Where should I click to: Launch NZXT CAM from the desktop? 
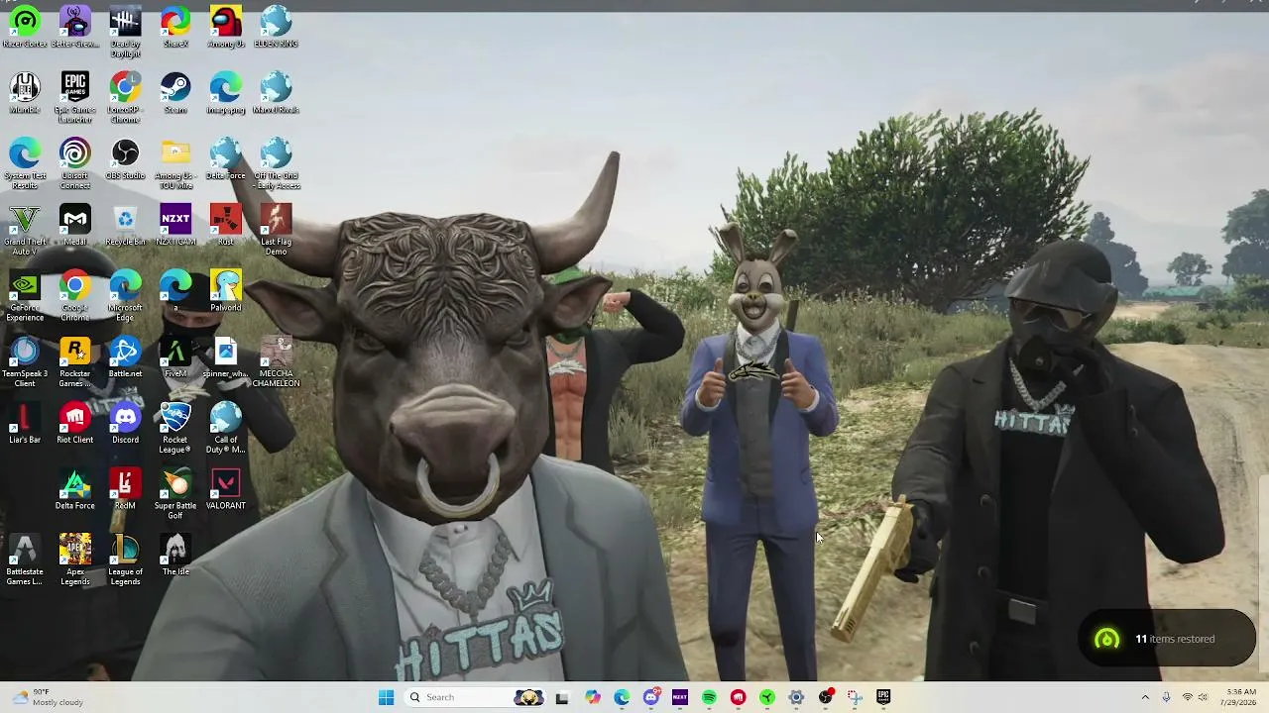click(x=175, y=225)
